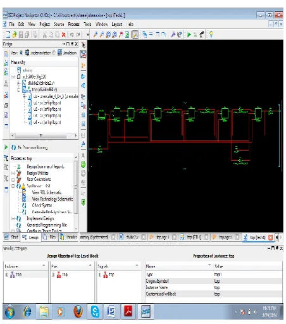
Task: Select Generate Programming File process
Action: (x=47, y=225)
